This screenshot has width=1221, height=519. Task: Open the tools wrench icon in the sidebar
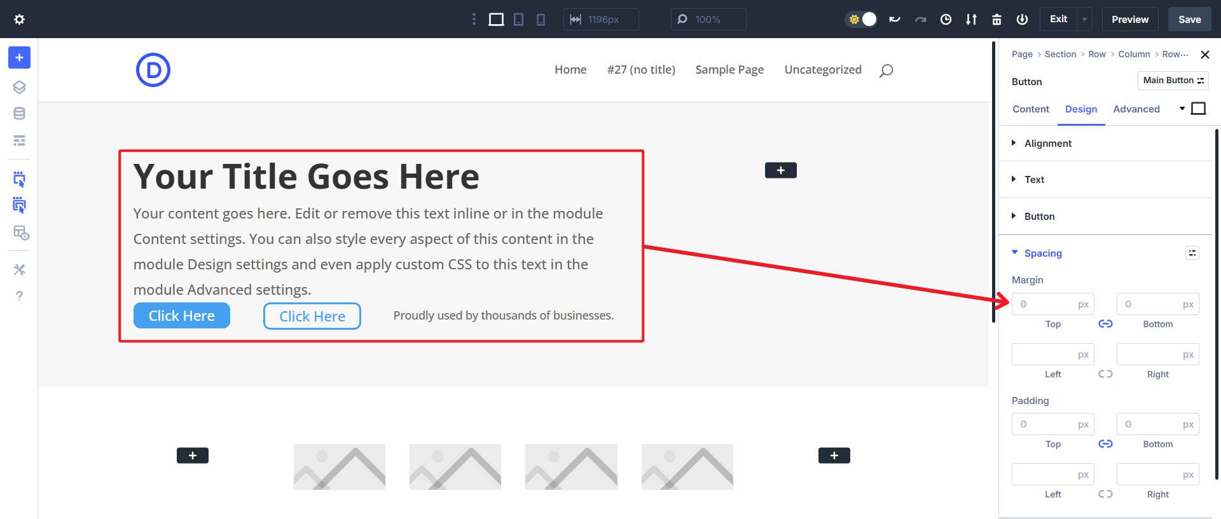tap(19, 270)
